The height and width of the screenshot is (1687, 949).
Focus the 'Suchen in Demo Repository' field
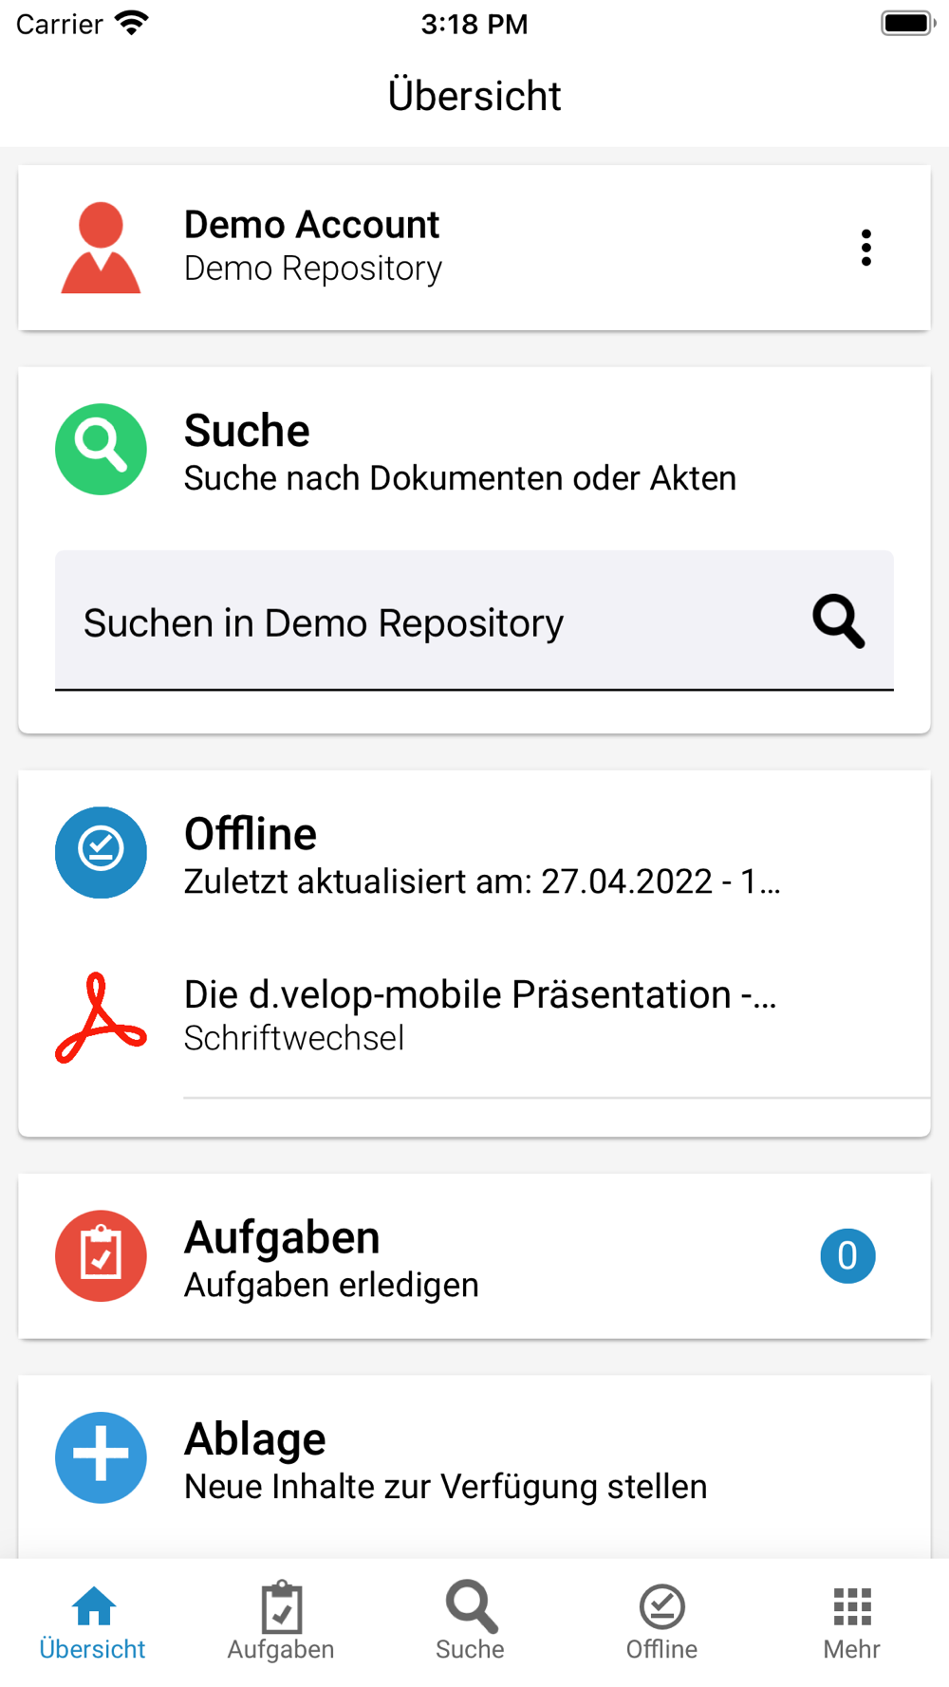(x=474, y=621)
